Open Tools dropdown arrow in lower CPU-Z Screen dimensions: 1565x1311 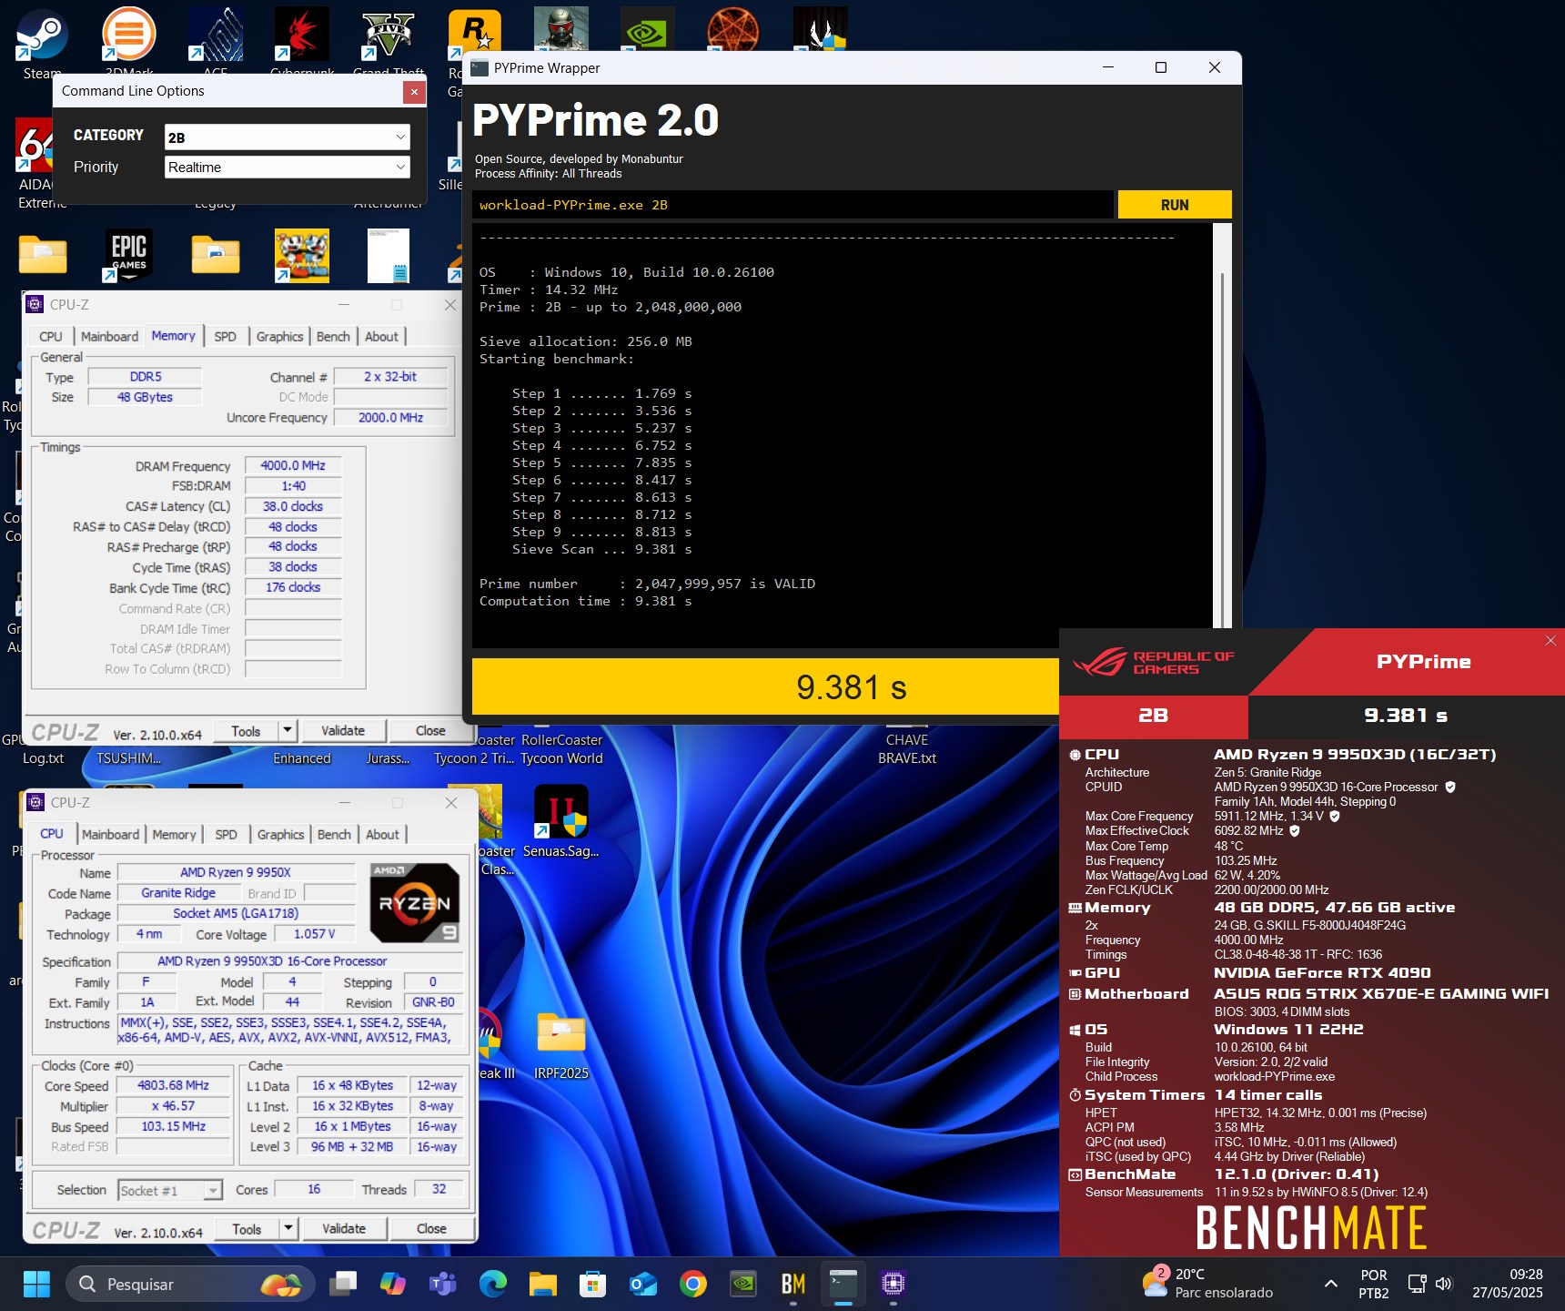288,1228
